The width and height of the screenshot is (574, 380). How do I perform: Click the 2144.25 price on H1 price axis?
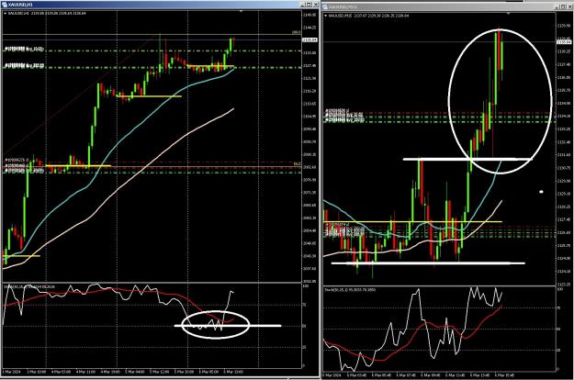310,28
